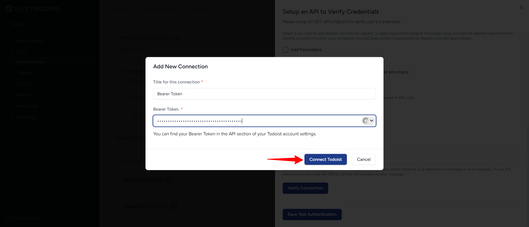Collapse the Build section chevron
This screenshot has width=529, height=227.
pyautogui.click(x=88, y=52)
